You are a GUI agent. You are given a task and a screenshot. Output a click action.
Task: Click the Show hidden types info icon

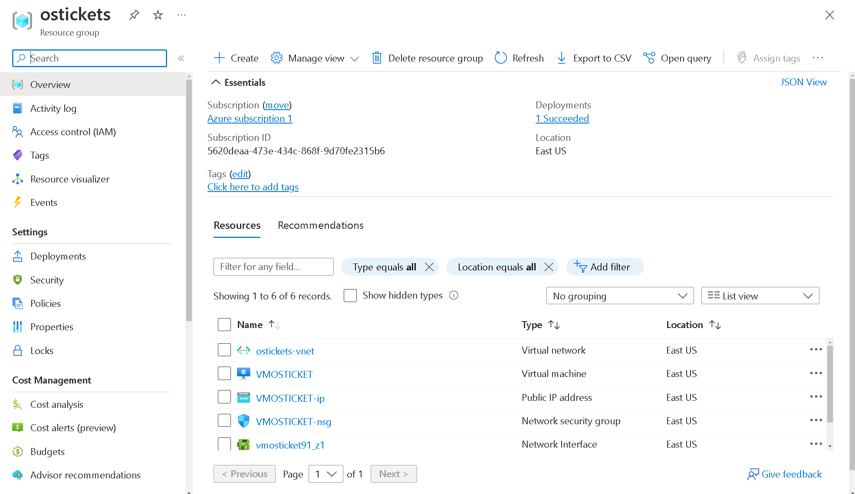click(454, 296)
